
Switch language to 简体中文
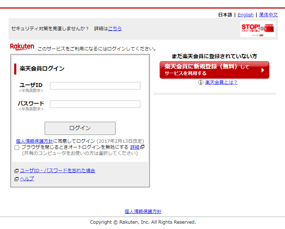tap(268, 15)
